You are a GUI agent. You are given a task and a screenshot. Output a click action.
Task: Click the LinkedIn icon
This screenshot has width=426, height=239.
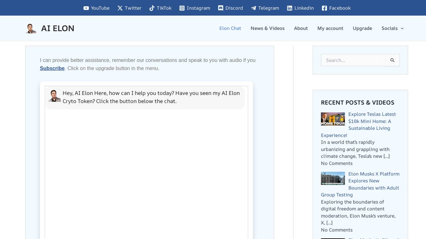290,8
